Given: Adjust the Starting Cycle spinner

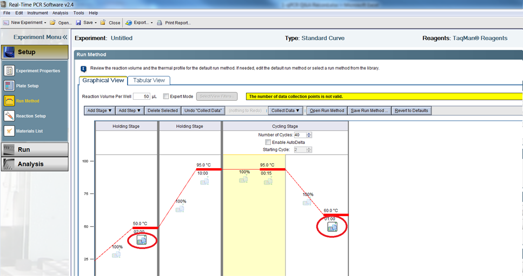Looking at the screenshot, I should point(309,150).
